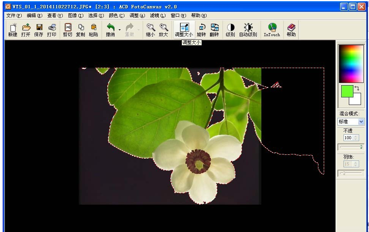
Task: Launch InTouch from the toolbar
Action: [272, 30]
